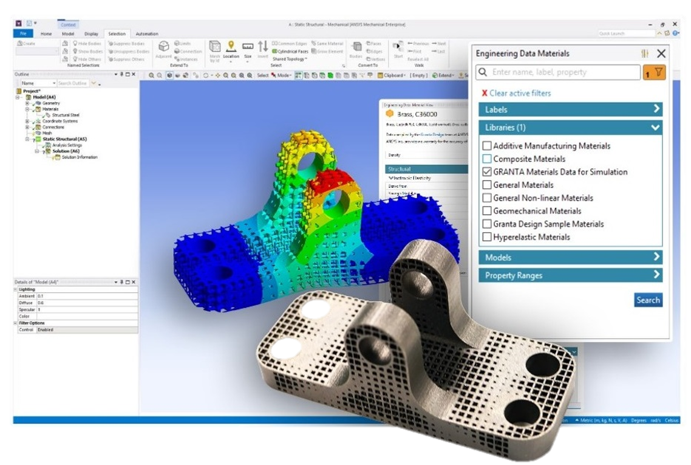Click Common Edges in Select group
The height and width of the screenshot is (465, 691).
click(x=289, y=43)
